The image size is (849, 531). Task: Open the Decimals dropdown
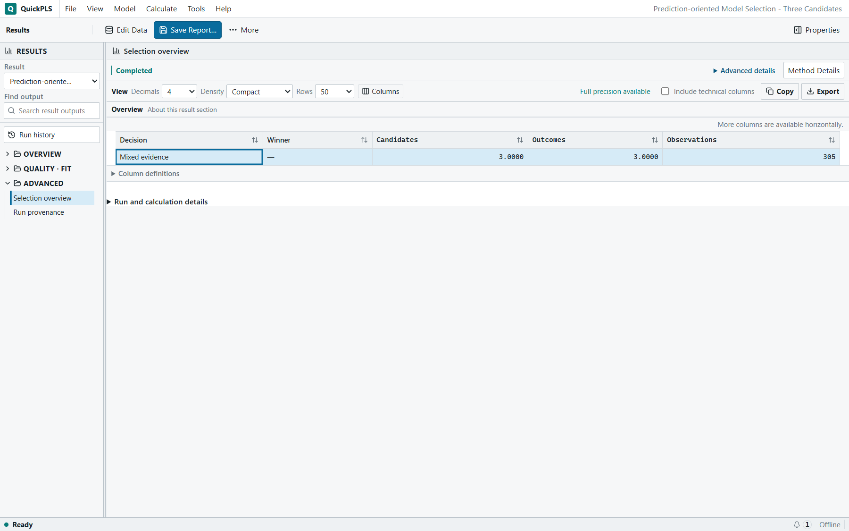click(179, 91)
